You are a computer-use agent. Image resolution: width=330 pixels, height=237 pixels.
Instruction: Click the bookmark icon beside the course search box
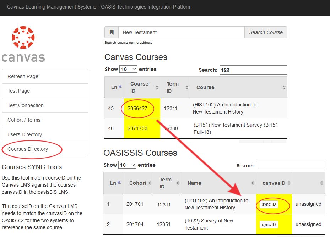click(112, 32)
